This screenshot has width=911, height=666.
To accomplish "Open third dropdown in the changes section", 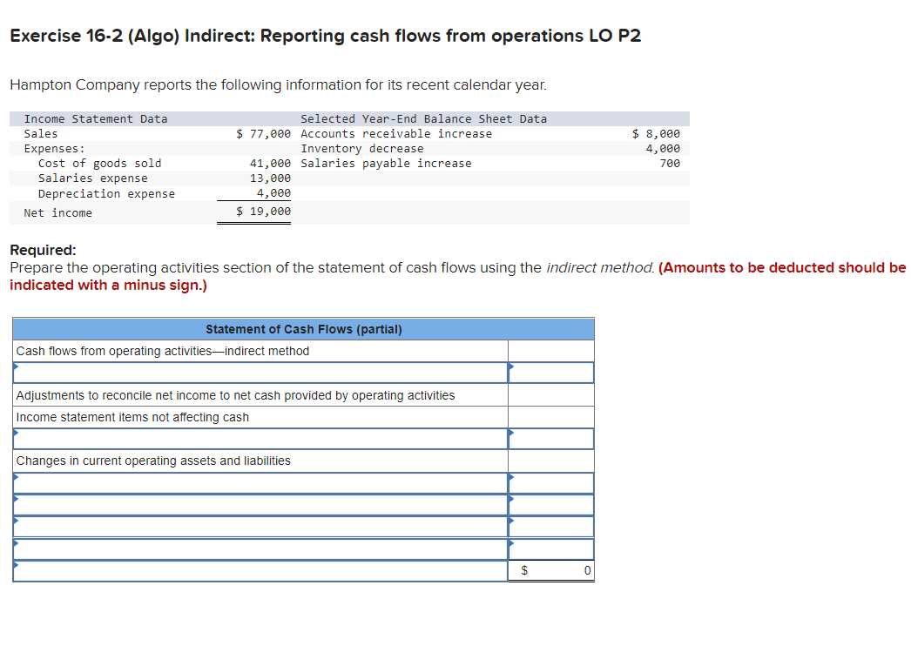I will click(x=258, y=527).
